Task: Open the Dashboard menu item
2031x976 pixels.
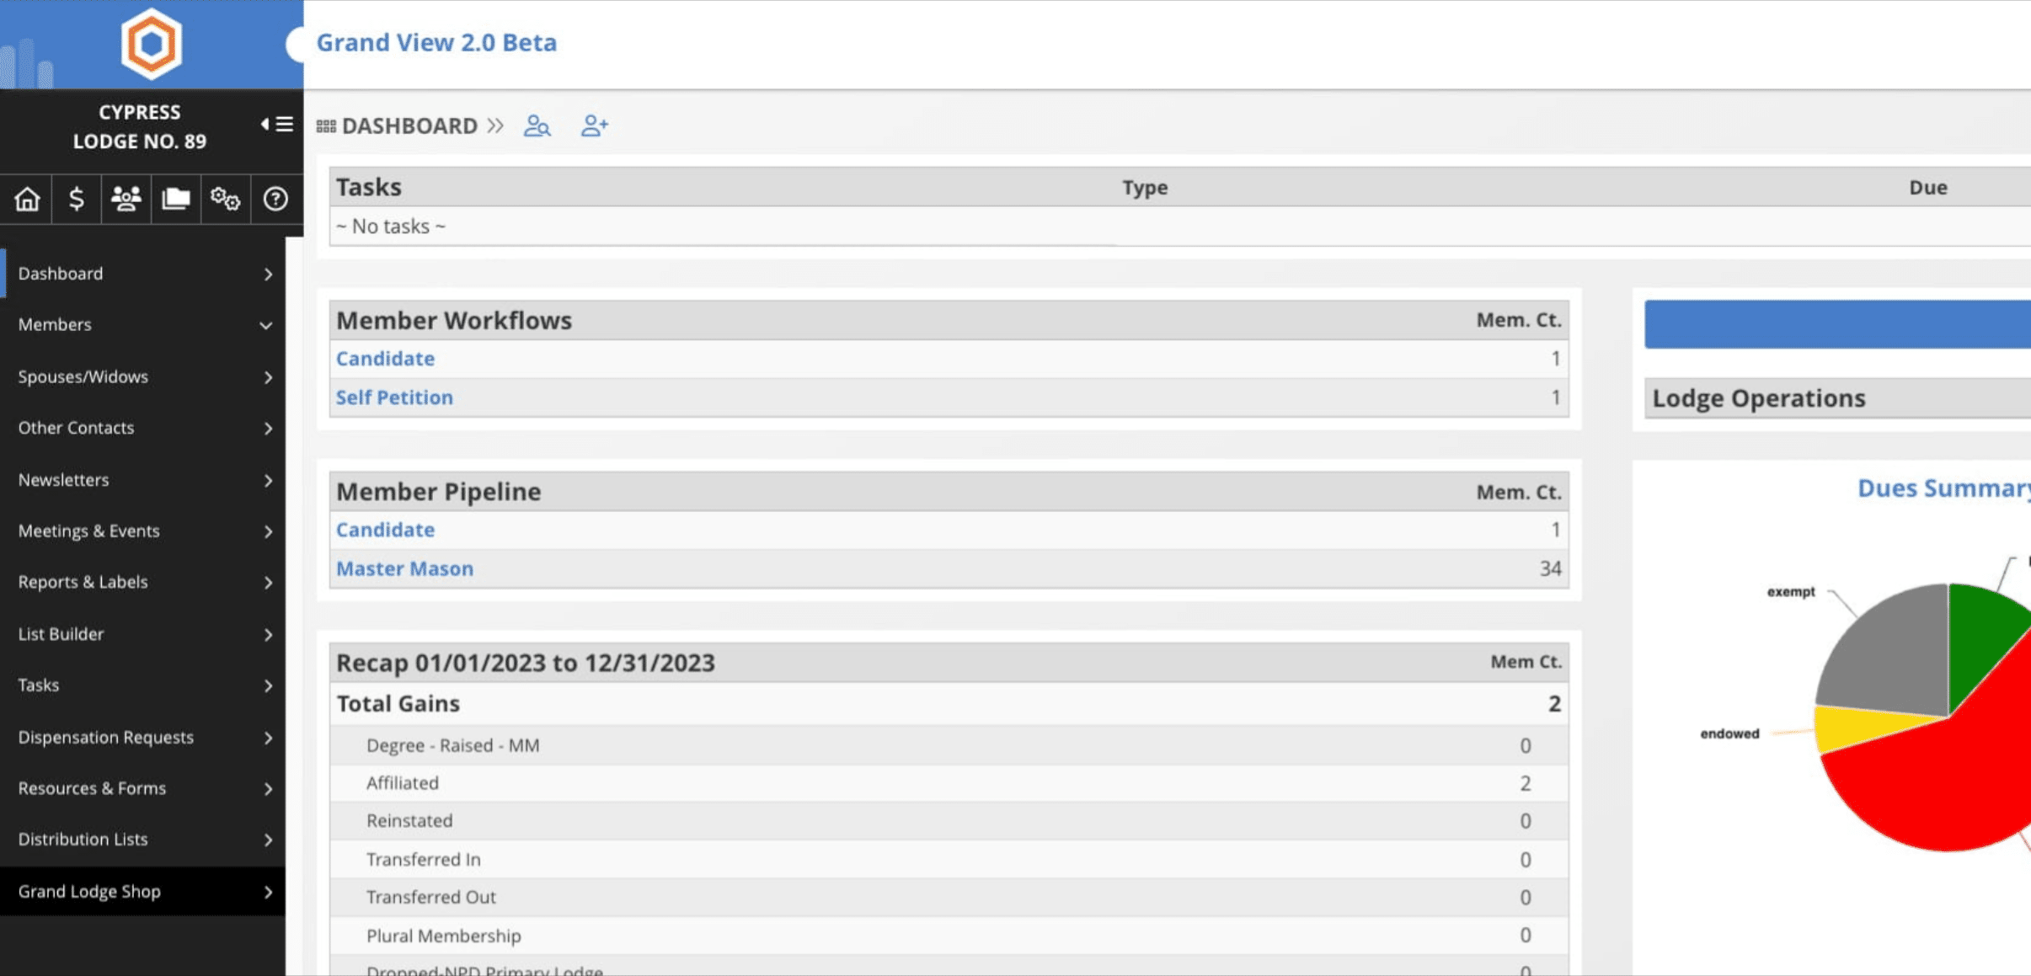Action: [x=142, y=274]
